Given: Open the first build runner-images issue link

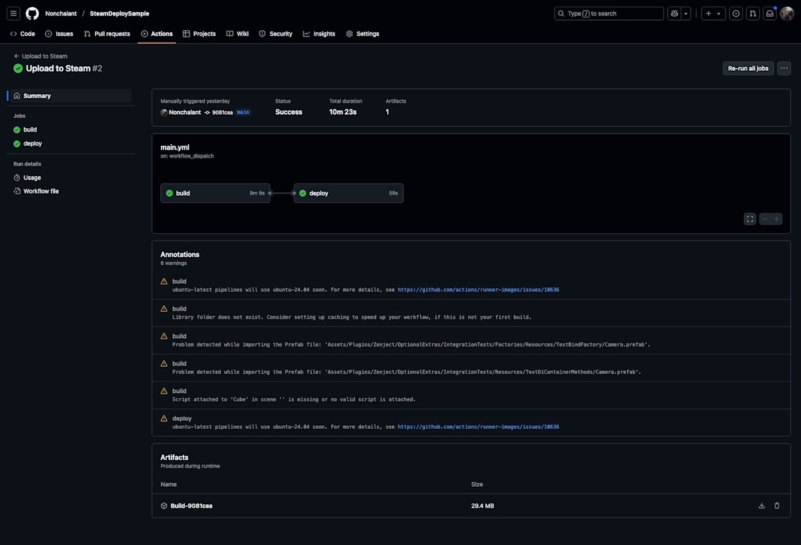Looking at the screenshot, I should [479, 290].
